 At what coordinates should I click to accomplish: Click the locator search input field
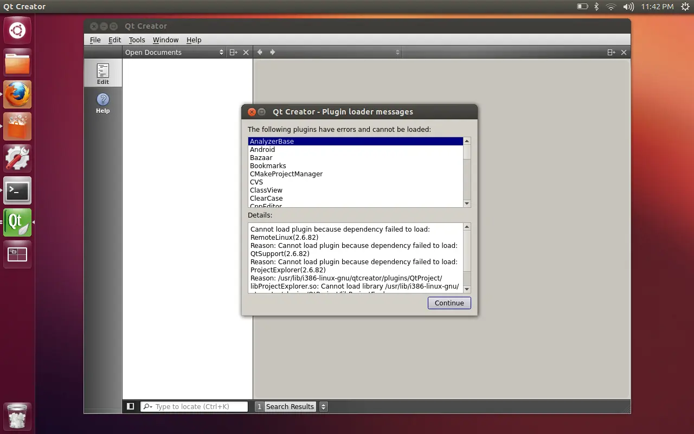194,406
